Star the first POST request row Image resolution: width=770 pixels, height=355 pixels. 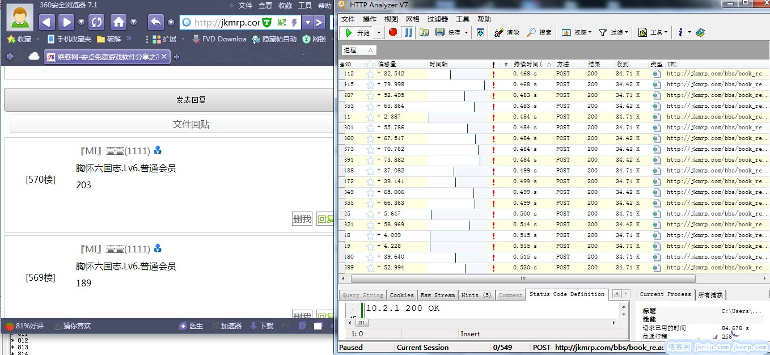point(370,74)
